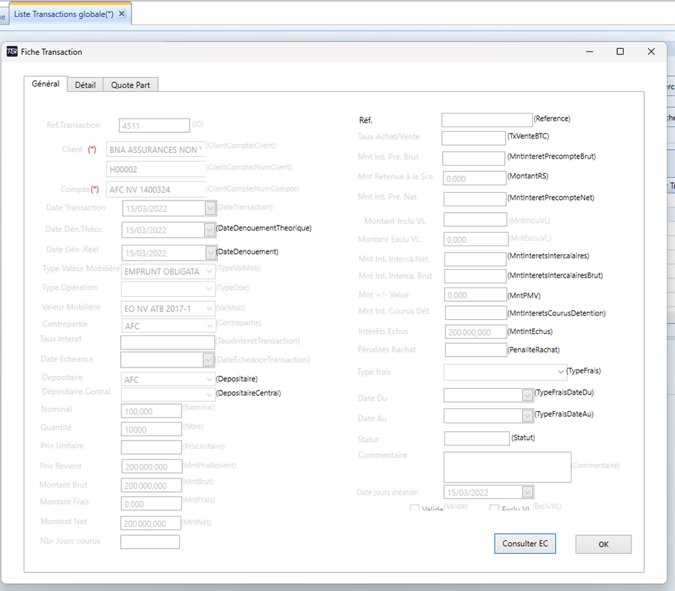Expand the Type frais dropdown
The height and width of the screenshot is (591, 675).
(x=561, y=372)
